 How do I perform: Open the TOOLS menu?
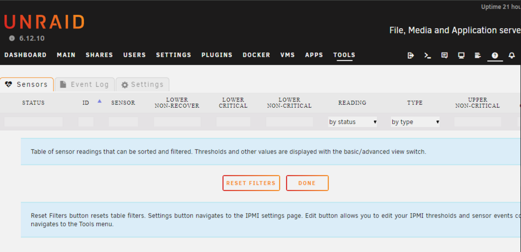pyautogui.click(x=344, y=55)
